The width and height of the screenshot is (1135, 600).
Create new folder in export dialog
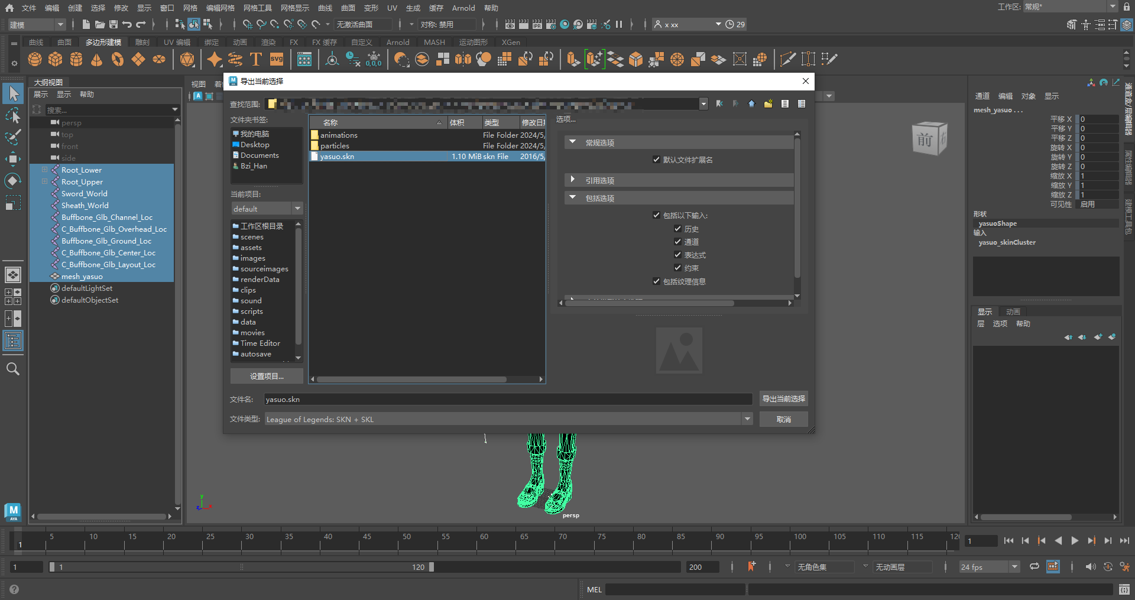768,104
